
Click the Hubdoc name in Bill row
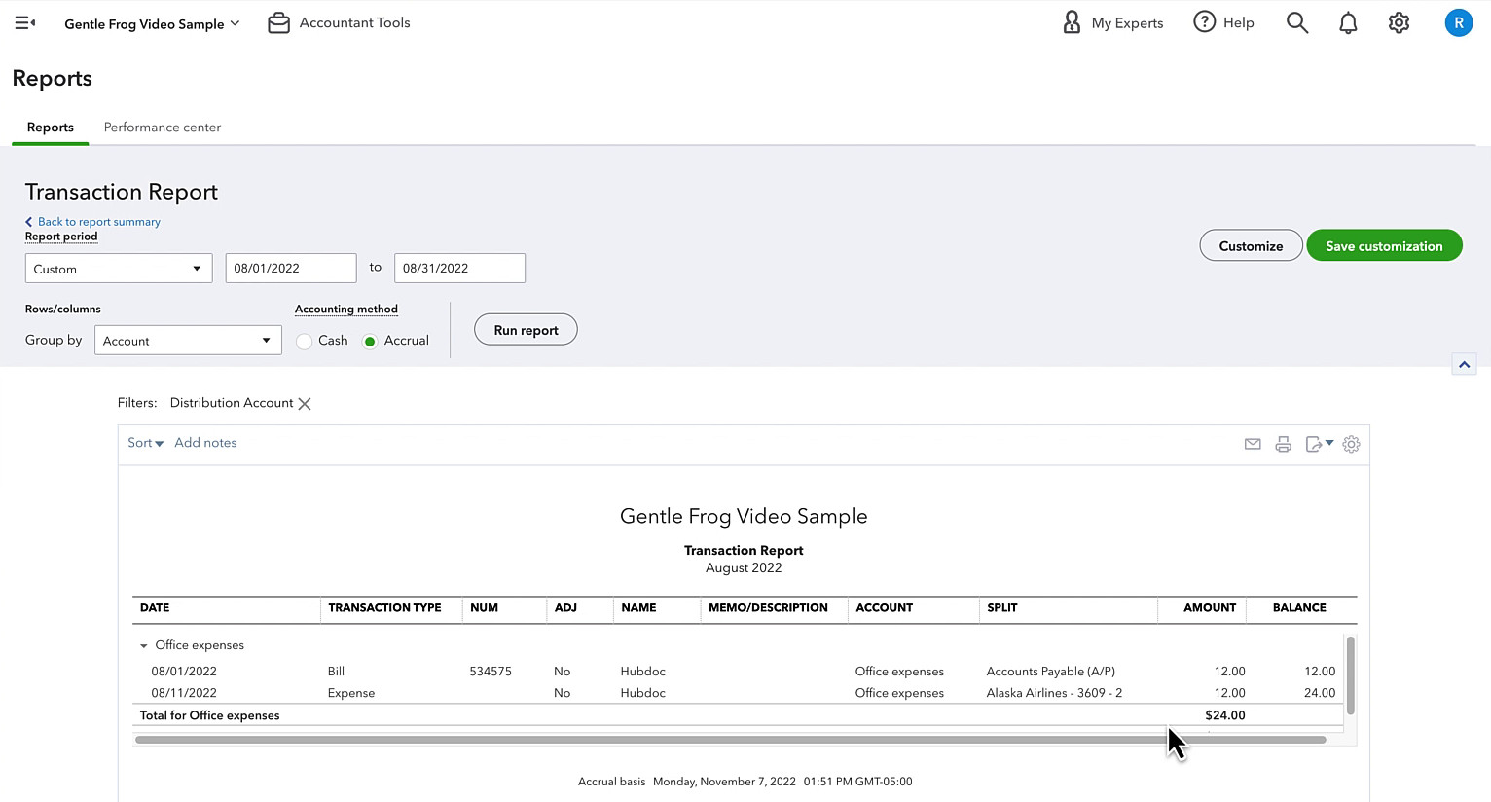pyautogui.click(x=642, y=672)
